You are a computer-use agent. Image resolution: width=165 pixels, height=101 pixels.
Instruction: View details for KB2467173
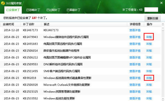[135, 30]
